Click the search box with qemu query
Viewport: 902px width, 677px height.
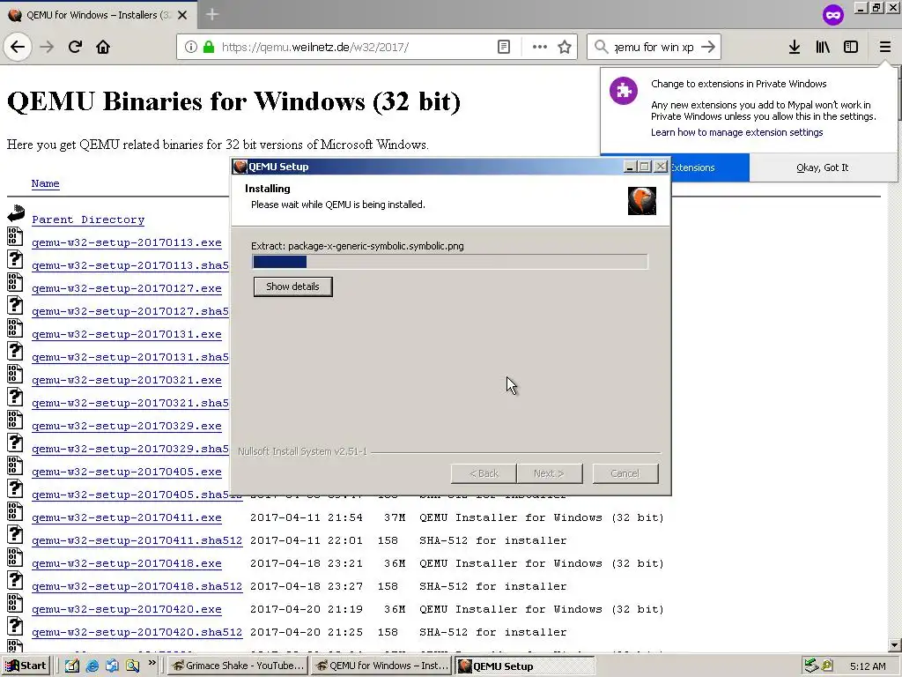653,48
